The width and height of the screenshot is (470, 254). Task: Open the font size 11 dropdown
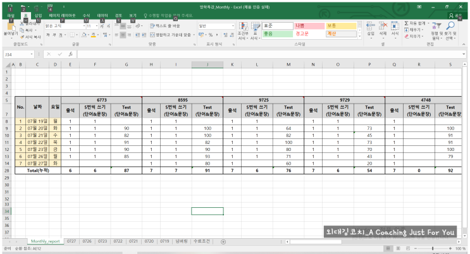click(x=97, y=26)
